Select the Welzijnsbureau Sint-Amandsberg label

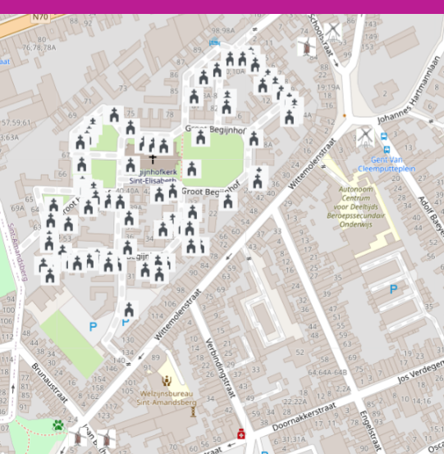(167, 398)
